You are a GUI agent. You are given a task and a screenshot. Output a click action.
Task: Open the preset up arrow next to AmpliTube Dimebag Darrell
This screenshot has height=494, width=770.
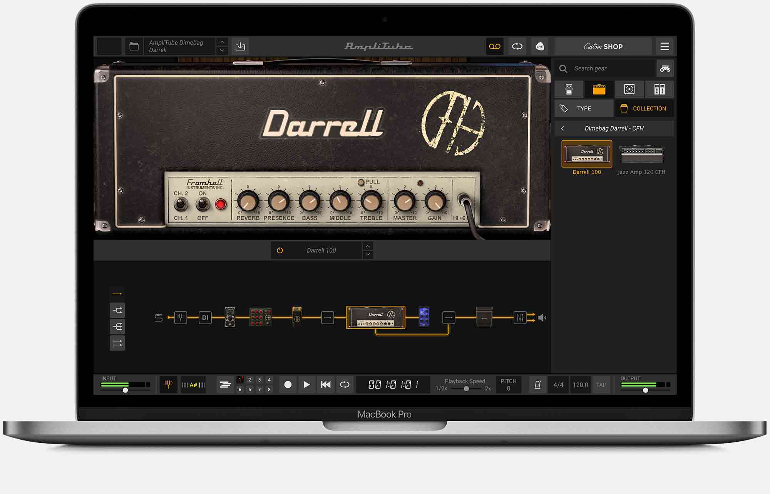pos(222,42)
